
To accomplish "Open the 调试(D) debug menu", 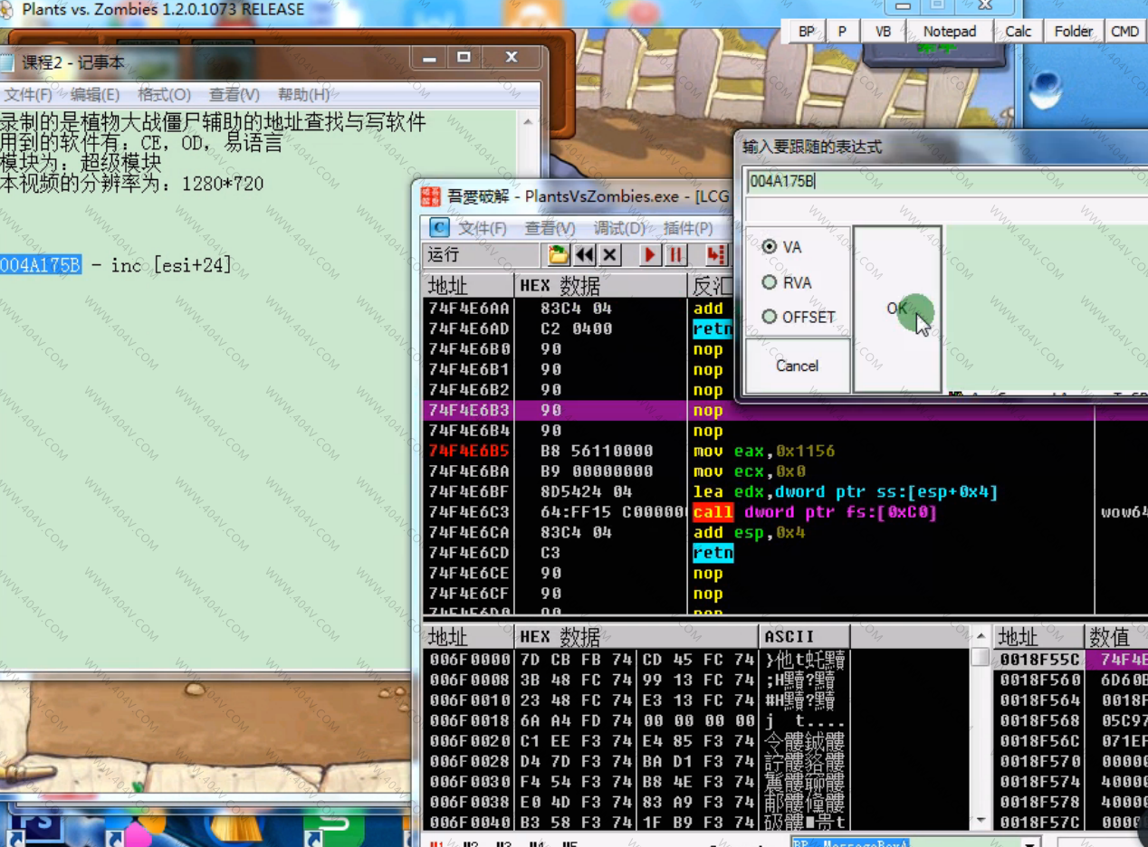I will coord(619,228).
